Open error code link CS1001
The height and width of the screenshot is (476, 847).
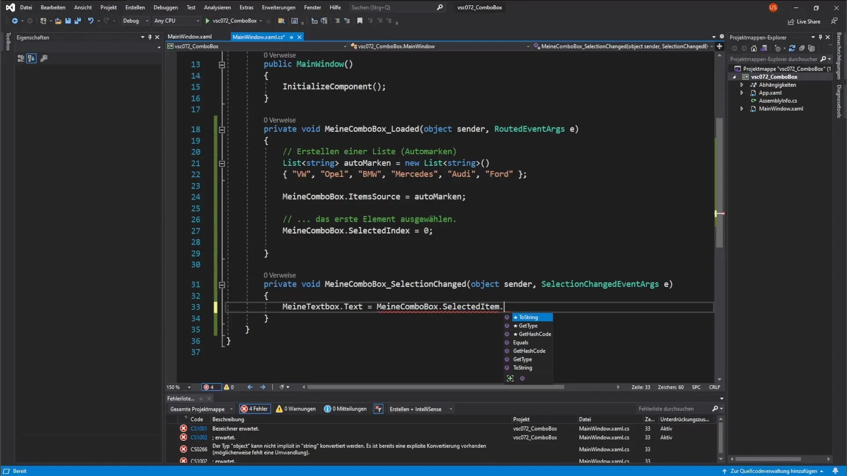point(199,429)
